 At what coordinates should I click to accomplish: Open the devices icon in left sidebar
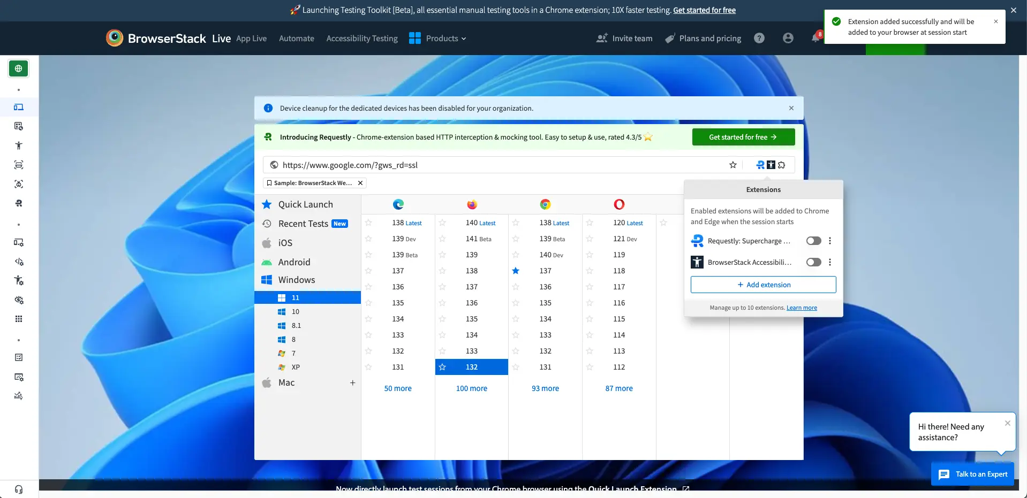pos(19,107)
